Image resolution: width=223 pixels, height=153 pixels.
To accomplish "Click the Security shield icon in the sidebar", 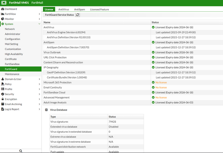I will pos(3,94).
